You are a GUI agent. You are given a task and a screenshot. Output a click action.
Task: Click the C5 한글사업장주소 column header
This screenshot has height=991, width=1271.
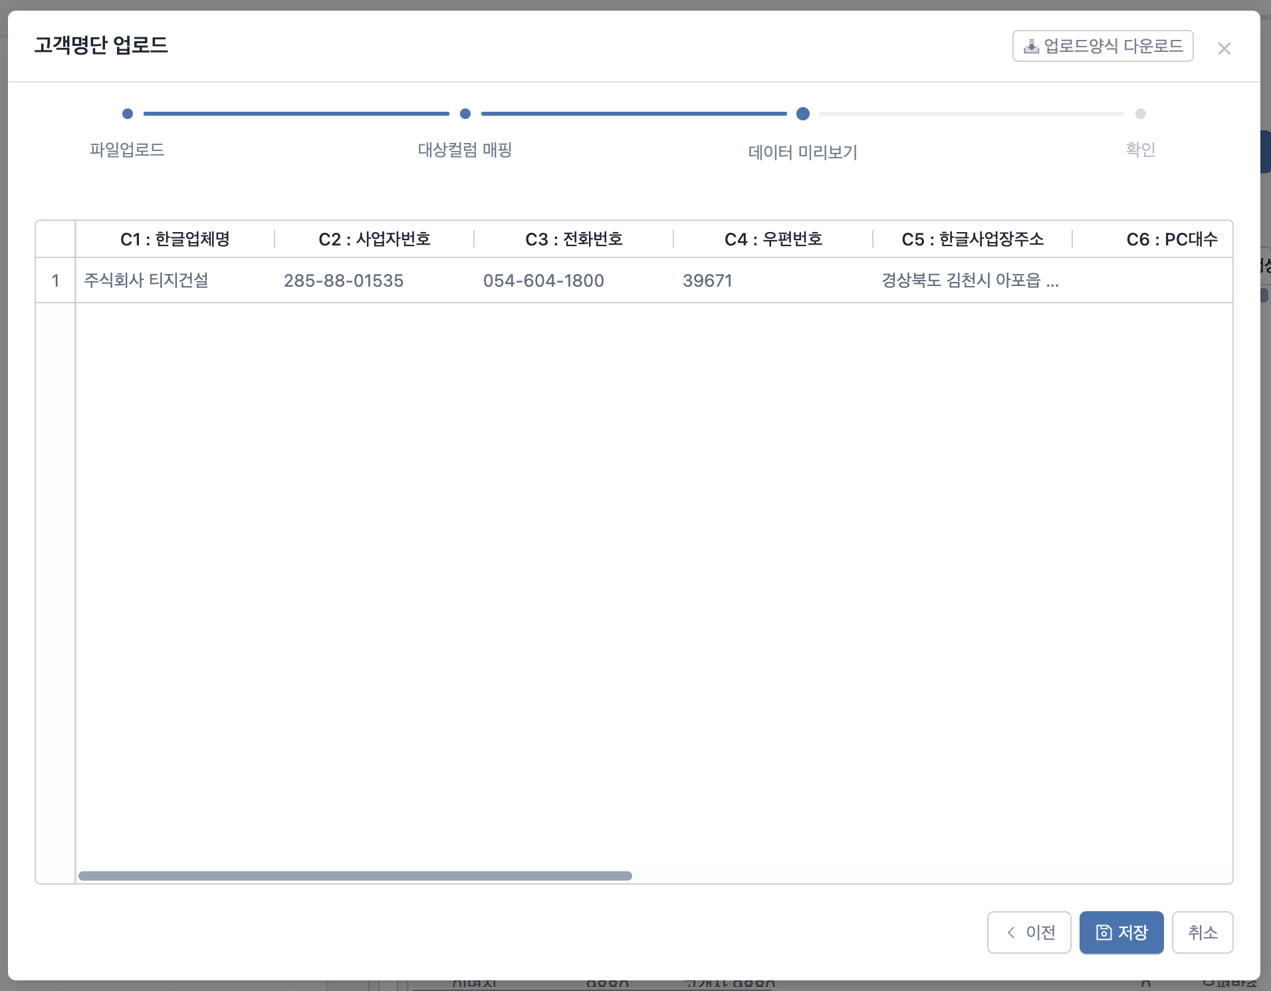click(x=973, y=239)
